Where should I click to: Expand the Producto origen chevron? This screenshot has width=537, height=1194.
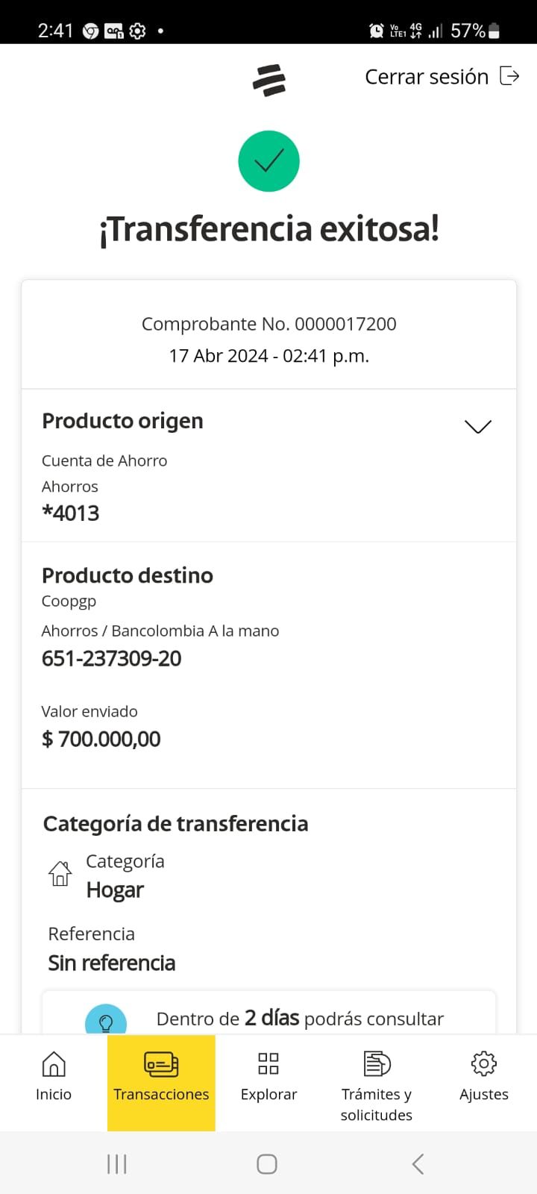click(x=477, y=426)
